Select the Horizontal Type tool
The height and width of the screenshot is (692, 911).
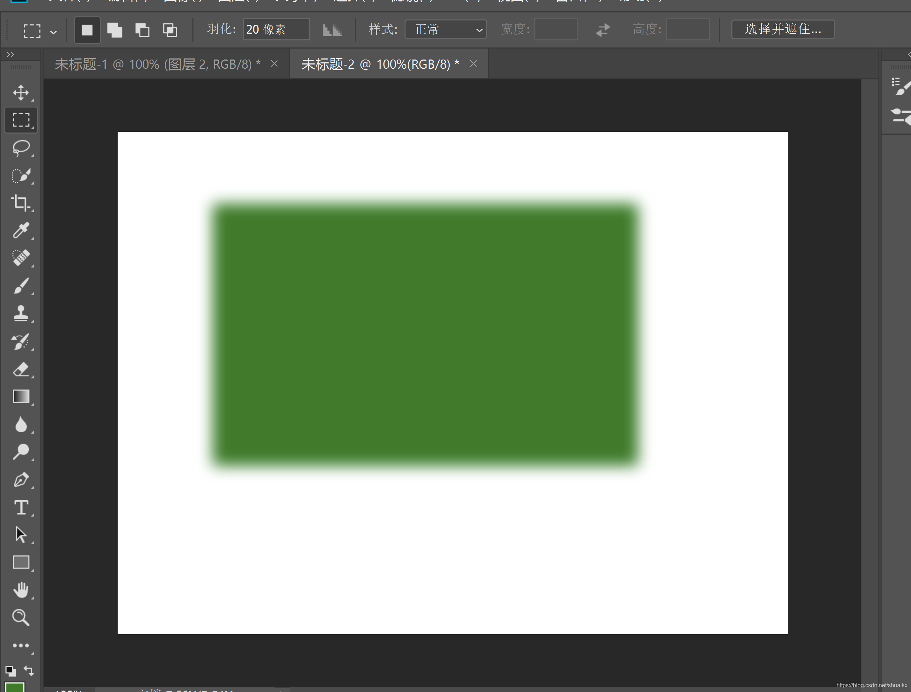coord(21,507)
